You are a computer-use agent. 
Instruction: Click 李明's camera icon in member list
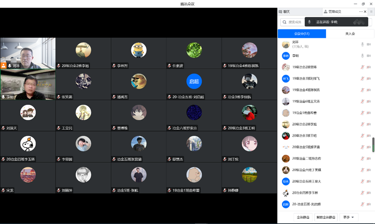tap(369, 56)
